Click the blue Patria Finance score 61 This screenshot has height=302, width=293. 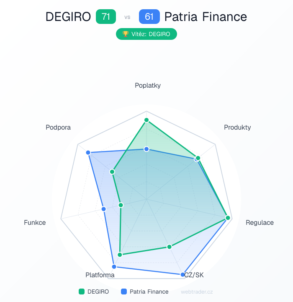149,17
